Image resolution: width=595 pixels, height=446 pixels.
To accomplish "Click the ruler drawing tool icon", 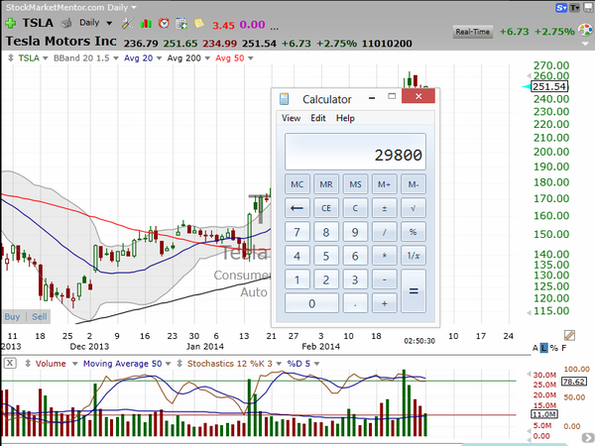I will pyautogui.click(x=569, y=335).
